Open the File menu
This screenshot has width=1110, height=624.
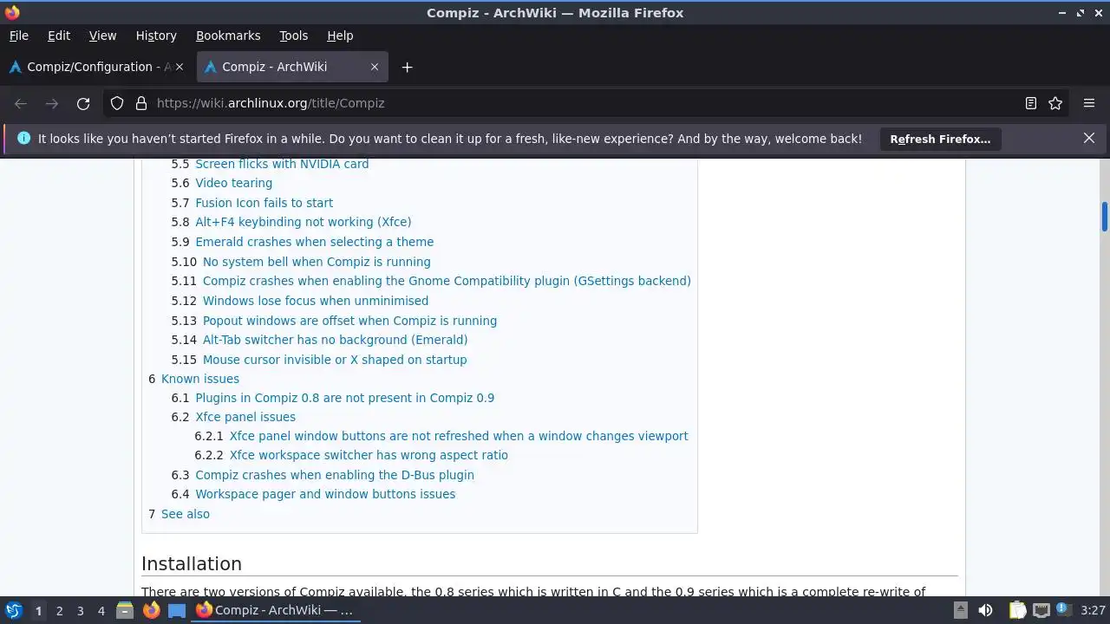click(19, 36)
